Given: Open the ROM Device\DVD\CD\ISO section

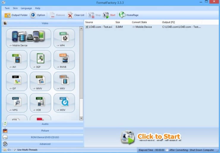Looking at the screenshot, I should tap(45, 137).
